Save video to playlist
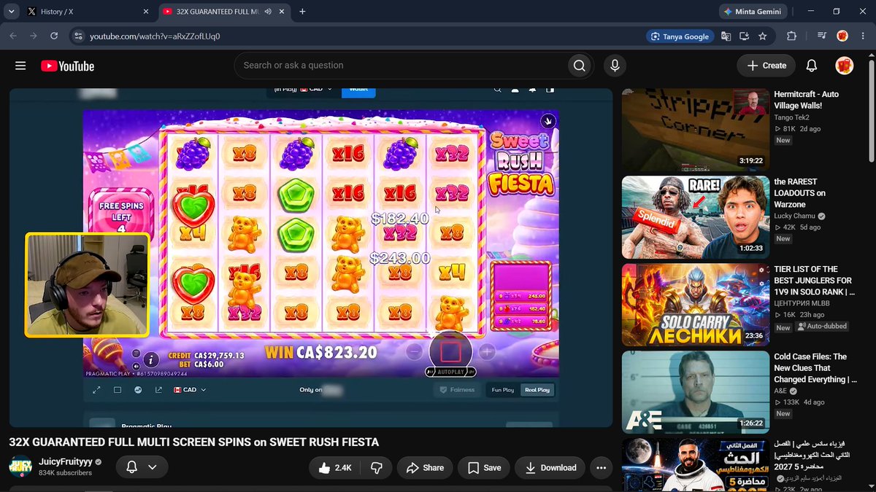The width and height of the screenshot is (876, 492). point(484,468)
